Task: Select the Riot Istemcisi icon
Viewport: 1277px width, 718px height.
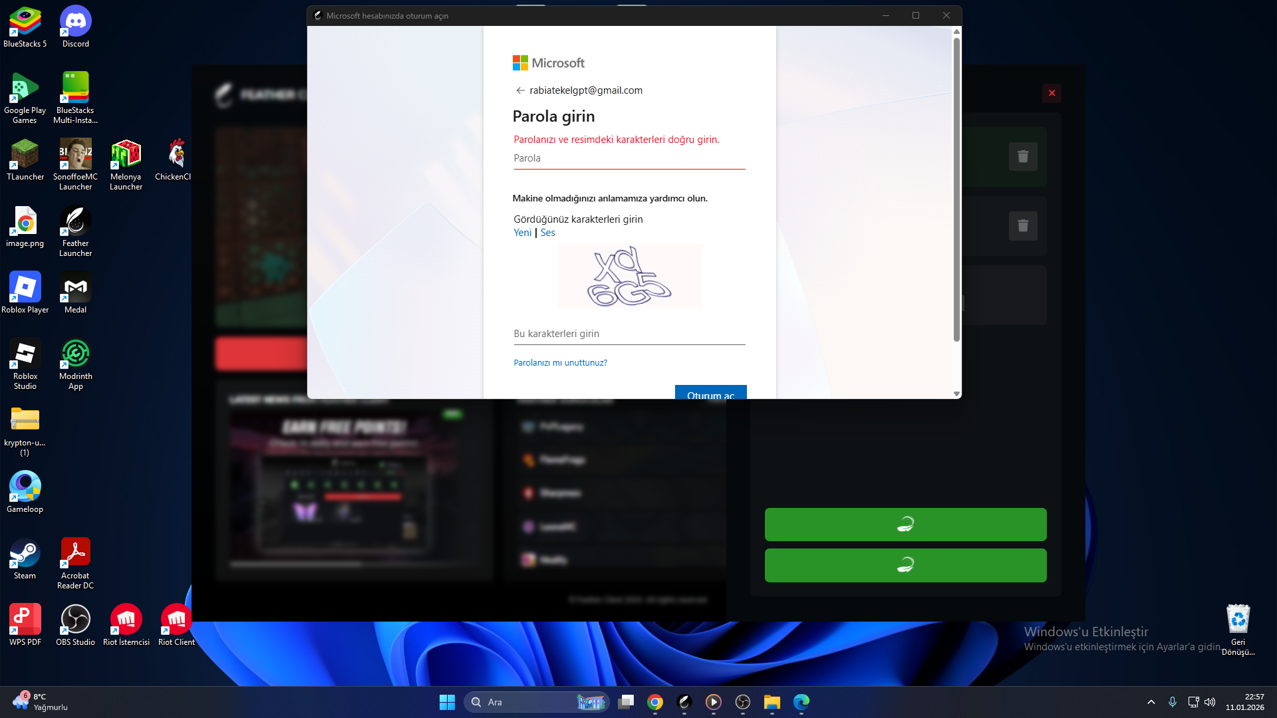Action: (126, 625)
